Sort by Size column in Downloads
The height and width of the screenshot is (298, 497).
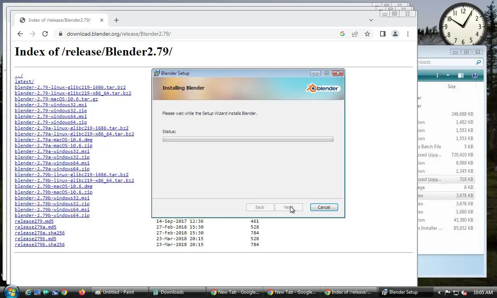pos(452,87)
